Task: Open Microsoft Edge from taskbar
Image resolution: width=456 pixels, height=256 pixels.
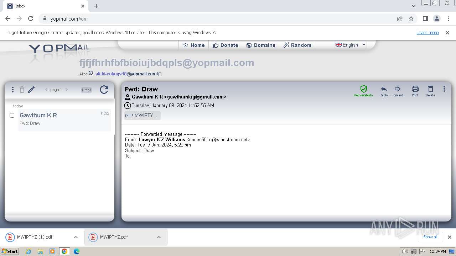Action: [76, 251]
